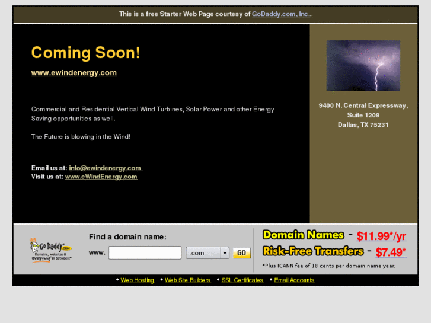This screenshot has width=431, height=323.
Task: Visit the www.eWindEnergy.com link
Action: tap(101, 177)
